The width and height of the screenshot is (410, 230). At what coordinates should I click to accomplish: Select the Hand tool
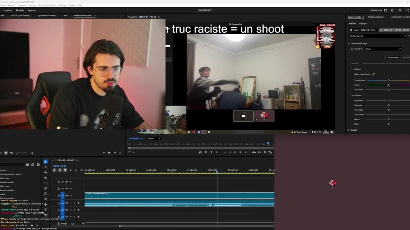coord(45,204)
